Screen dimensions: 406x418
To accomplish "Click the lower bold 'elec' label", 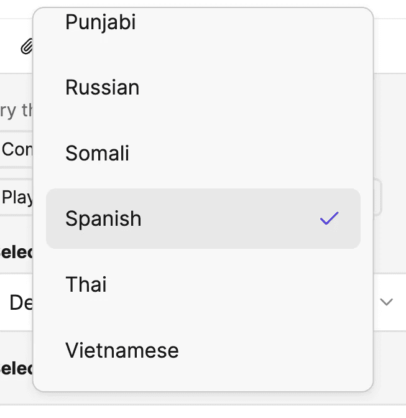I will pyautogui.click(x=16, y=367).
